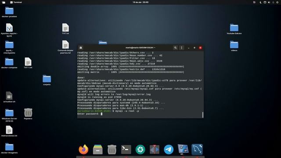Open the volume indicator in top bar
The image size is (281, 158).
point(269,2)
